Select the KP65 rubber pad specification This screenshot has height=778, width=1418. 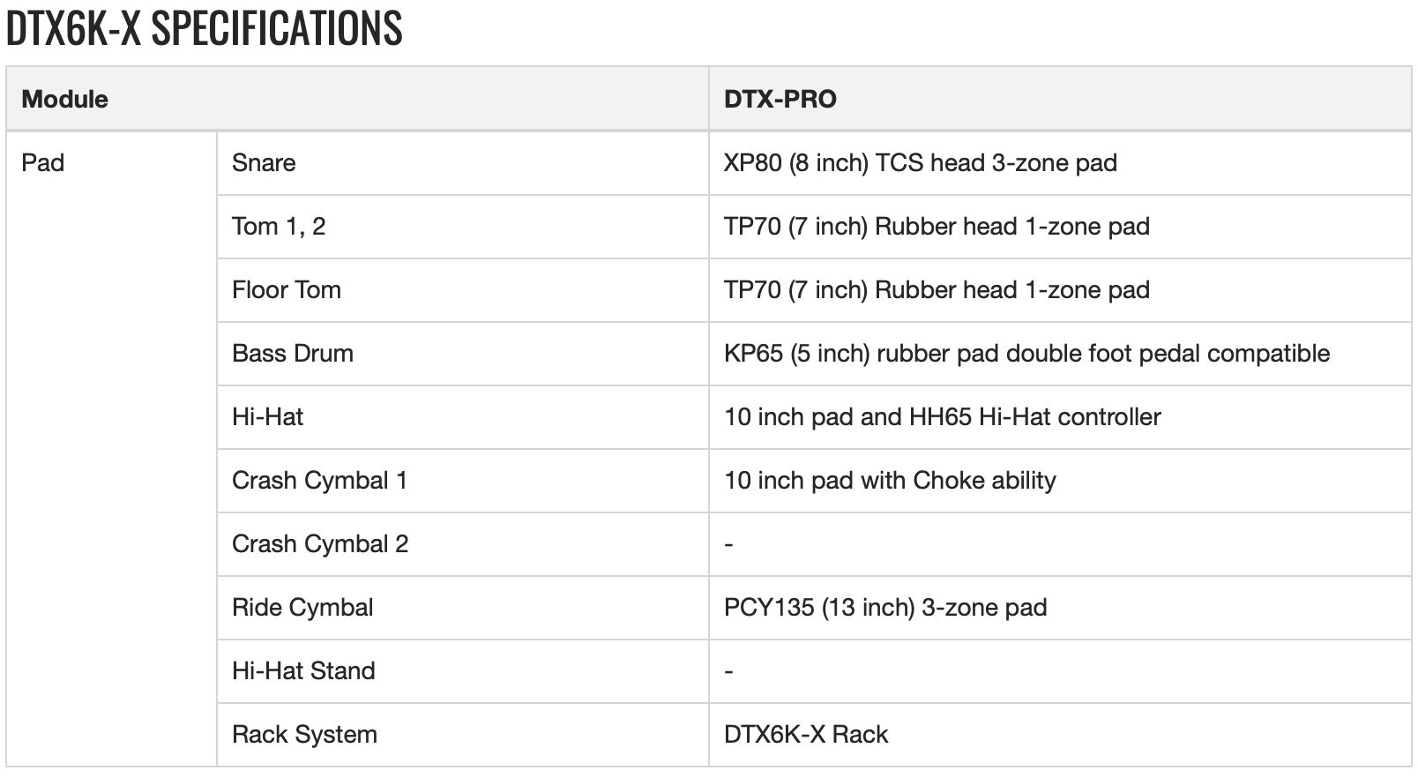tap(1026, 354)
